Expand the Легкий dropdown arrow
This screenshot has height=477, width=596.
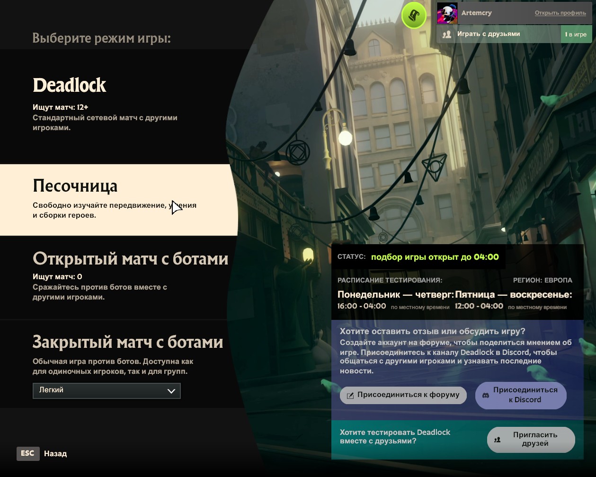point(171,391)
